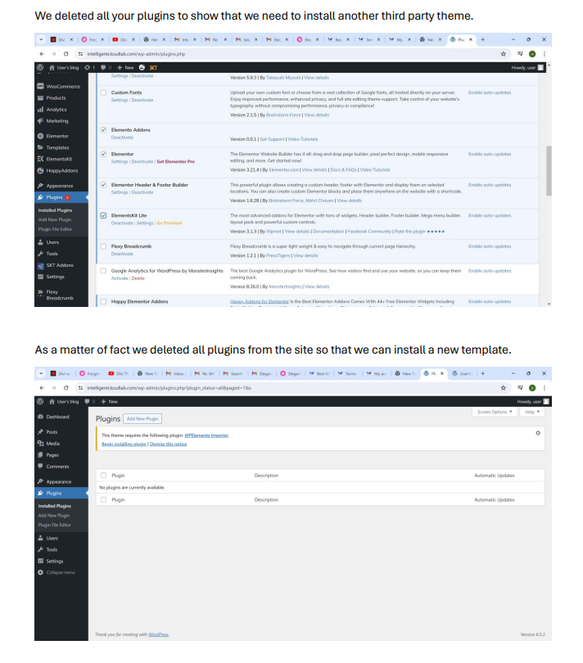
Task: Open Plugin File Editor submenu in the first screenshot
Action: tap(55, 229)
